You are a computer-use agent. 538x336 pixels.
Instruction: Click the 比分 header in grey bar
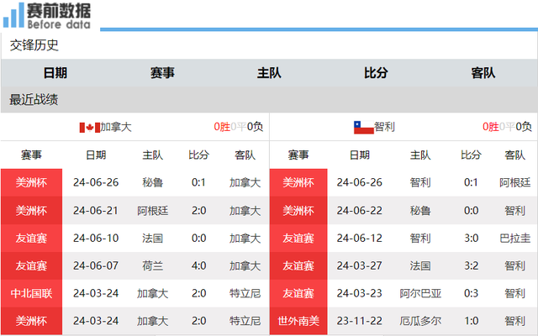click(x=376, y=73)
